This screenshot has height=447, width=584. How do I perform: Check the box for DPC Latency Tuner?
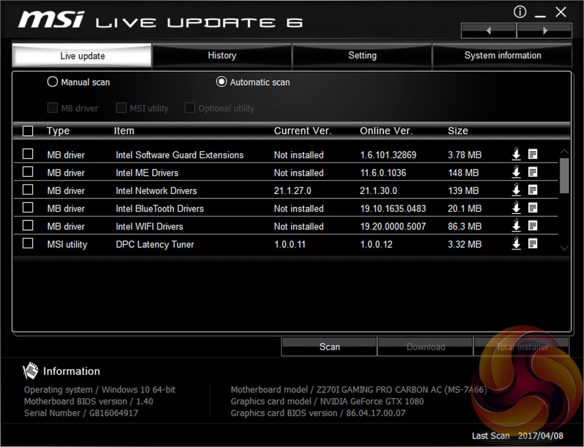28,243
